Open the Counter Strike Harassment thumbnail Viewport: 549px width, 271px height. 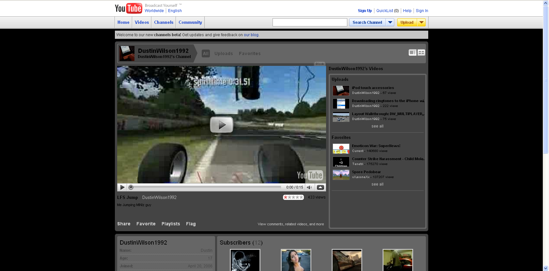pos(341,161)
